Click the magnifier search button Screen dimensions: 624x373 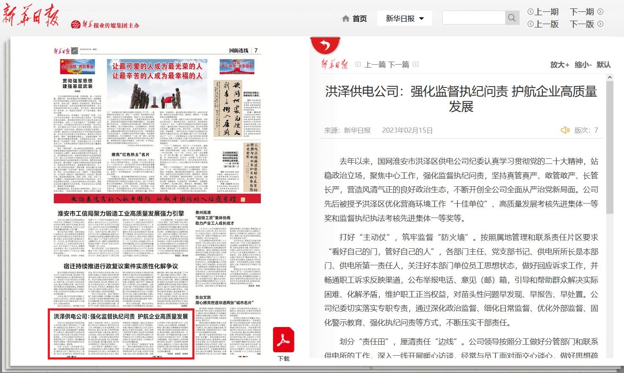(x=512, y=18)
